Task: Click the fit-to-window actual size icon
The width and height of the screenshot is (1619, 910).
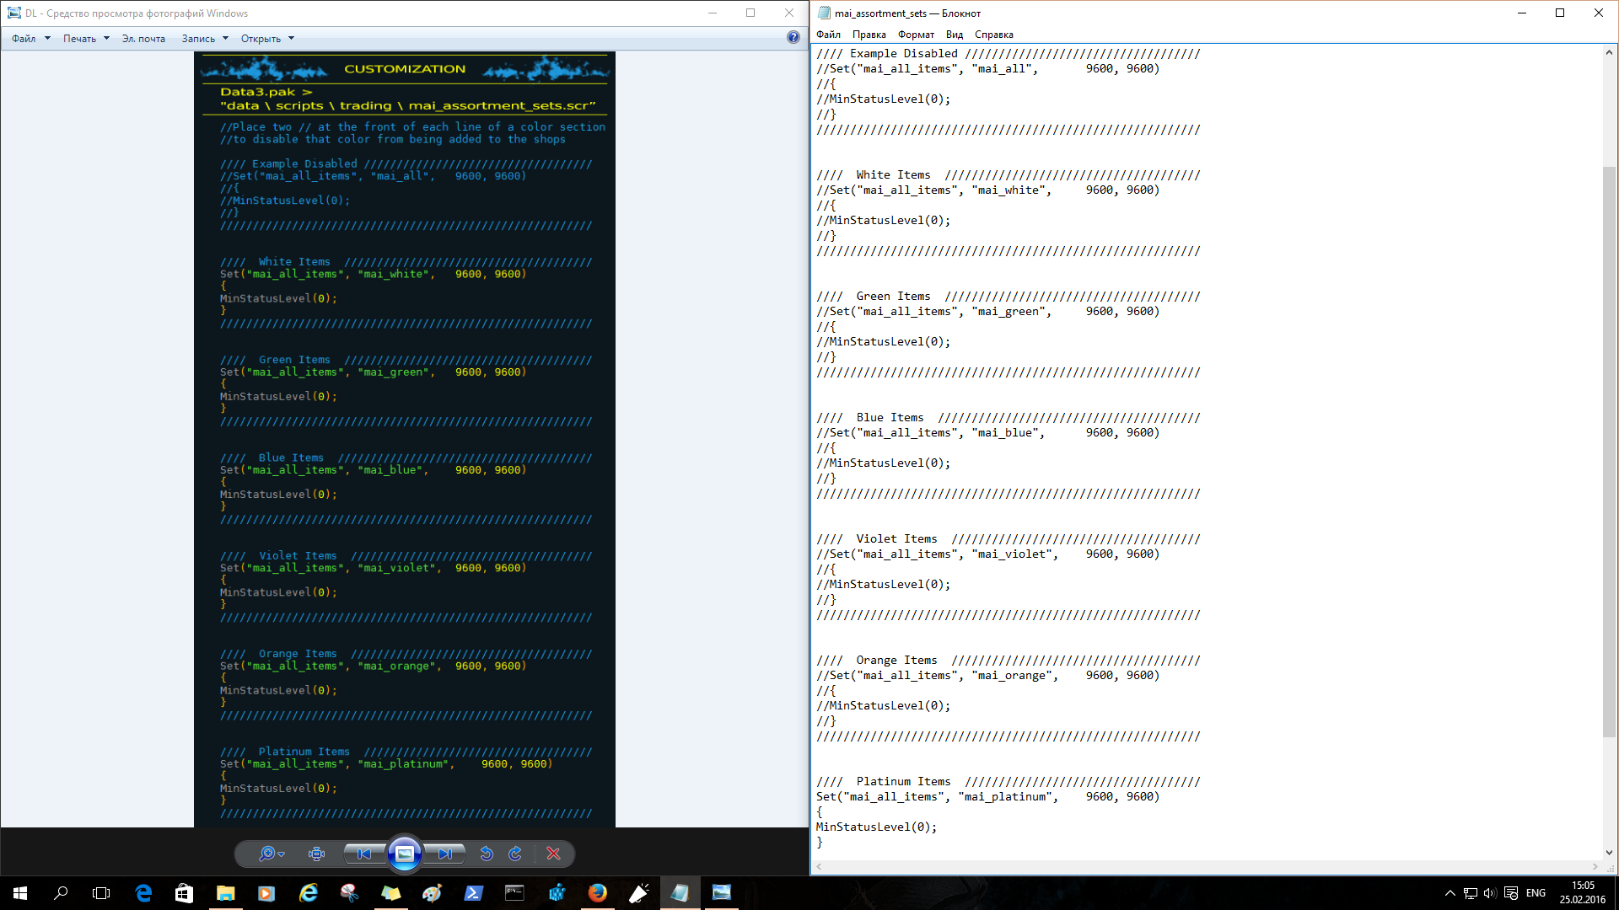Action: tap(317, 854)
